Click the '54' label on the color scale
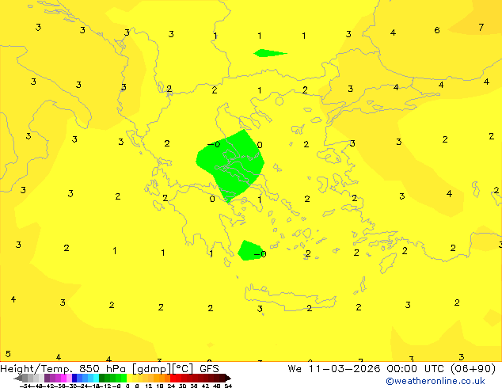 pyautogui.click(x=228, y=386)
